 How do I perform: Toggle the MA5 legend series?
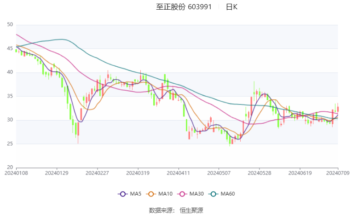pyautogui.click(x=130, y=194)
